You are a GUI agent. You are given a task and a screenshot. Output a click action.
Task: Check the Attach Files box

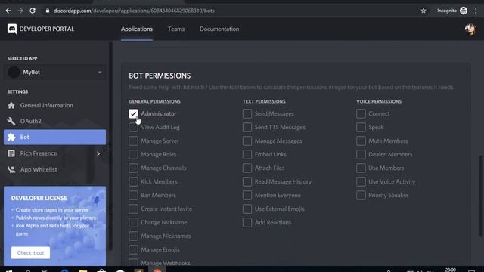coord(247,168)
